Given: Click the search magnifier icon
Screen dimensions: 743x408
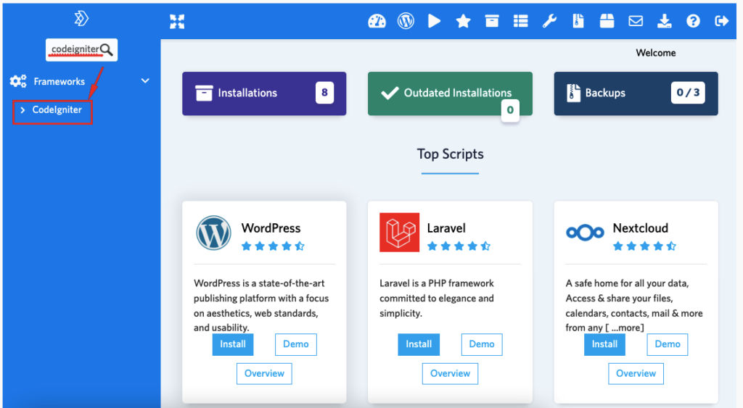Looking at the screenshot, I should coord(107,50).
